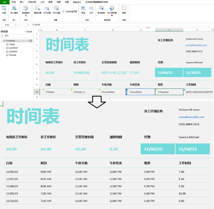Open the 文件 file menu

click(5, 2)
